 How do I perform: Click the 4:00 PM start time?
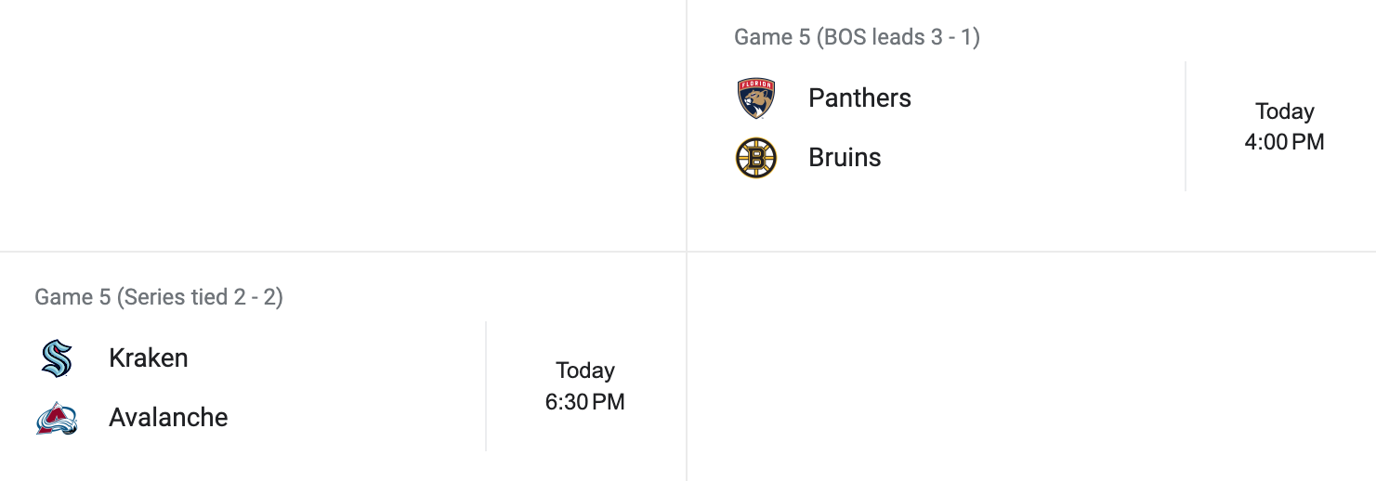point(1284,142)
